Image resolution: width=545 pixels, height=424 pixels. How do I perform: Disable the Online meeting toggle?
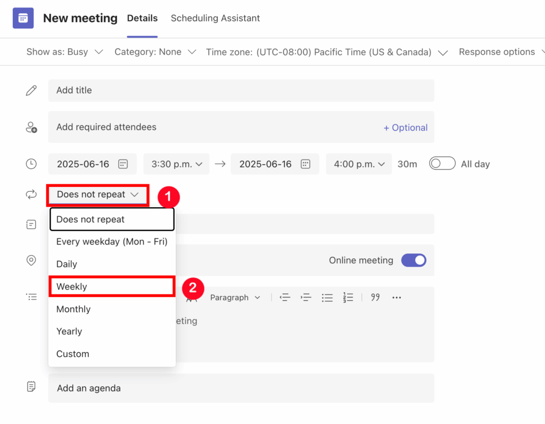pos(414,260)
